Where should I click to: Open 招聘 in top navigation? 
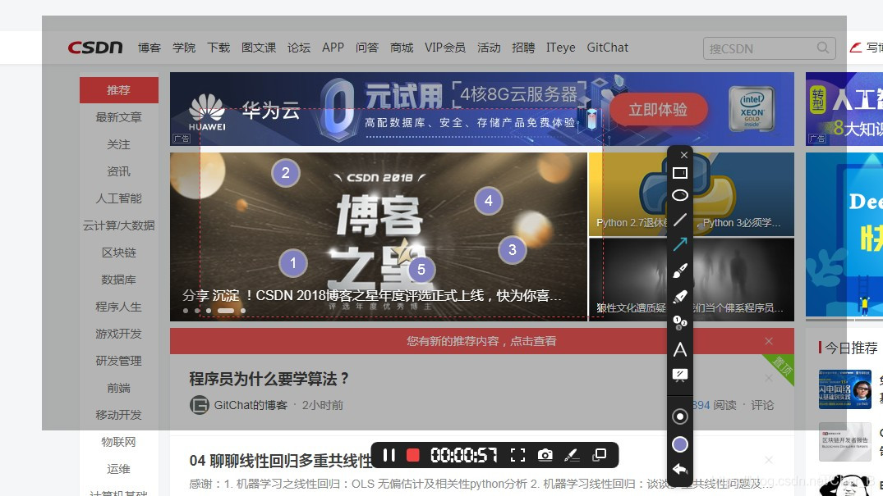523,48
